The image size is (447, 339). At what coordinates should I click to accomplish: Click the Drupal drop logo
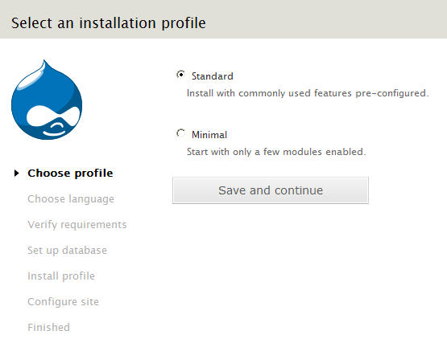47,100
